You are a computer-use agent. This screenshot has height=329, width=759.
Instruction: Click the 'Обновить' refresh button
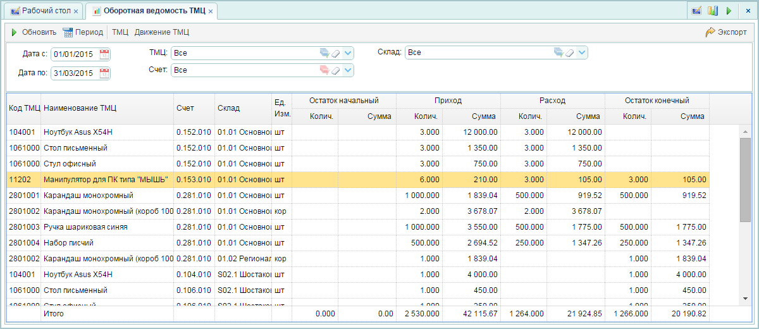tap(34, 32)
